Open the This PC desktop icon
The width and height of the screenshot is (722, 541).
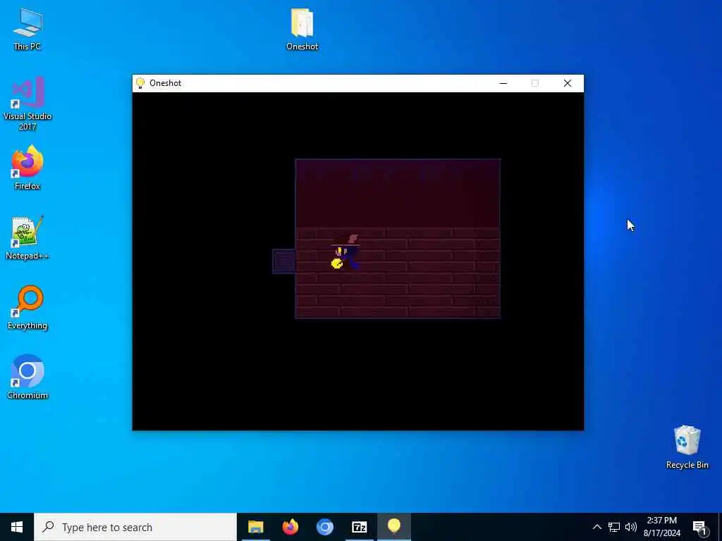(x=27, y=29)
